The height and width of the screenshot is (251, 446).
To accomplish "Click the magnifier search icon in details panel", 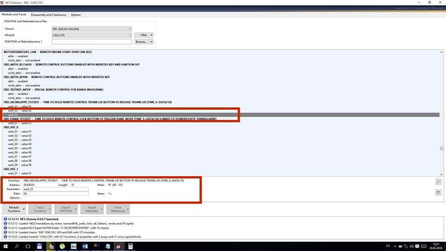I will tap(438, 182).
